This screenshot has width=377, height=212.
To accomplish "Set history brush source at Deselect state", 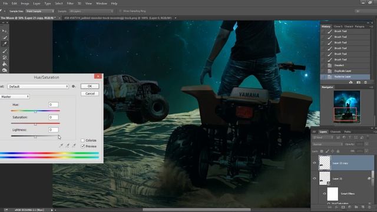I will pos(323,65).
